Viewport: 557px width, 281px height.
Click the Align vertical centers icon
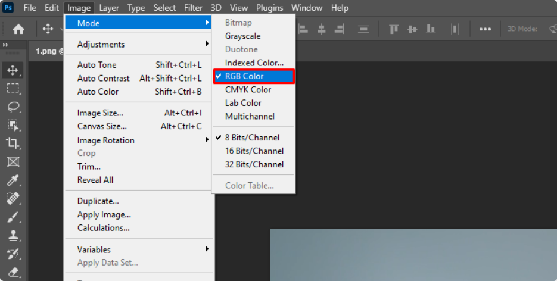point(412,29)
